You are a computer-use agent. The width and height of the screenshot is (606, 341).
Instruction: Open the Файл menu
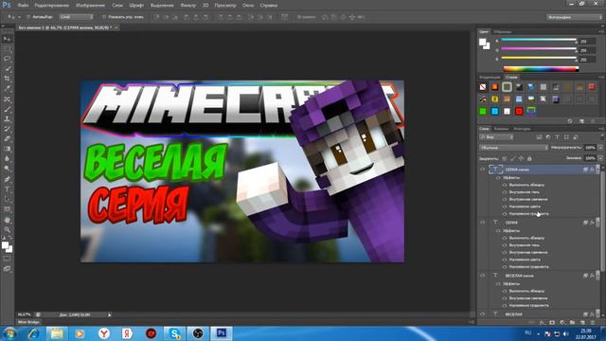(x=23, y=6)
